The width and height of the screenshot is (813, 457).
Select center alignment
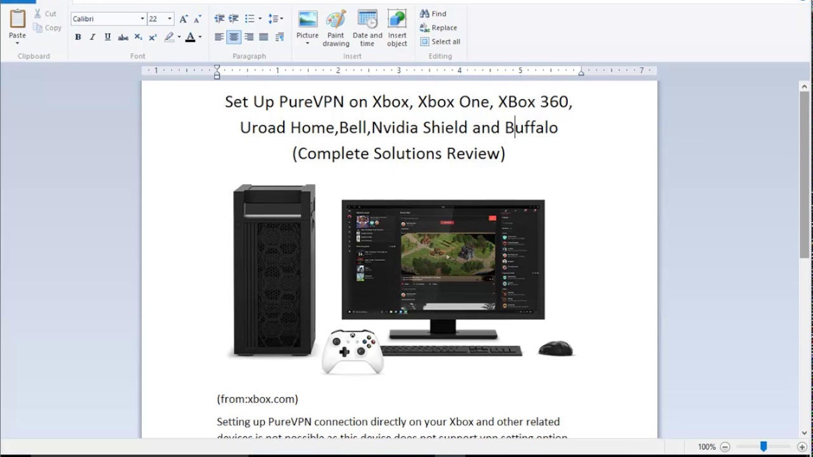(x=234, y=37)
